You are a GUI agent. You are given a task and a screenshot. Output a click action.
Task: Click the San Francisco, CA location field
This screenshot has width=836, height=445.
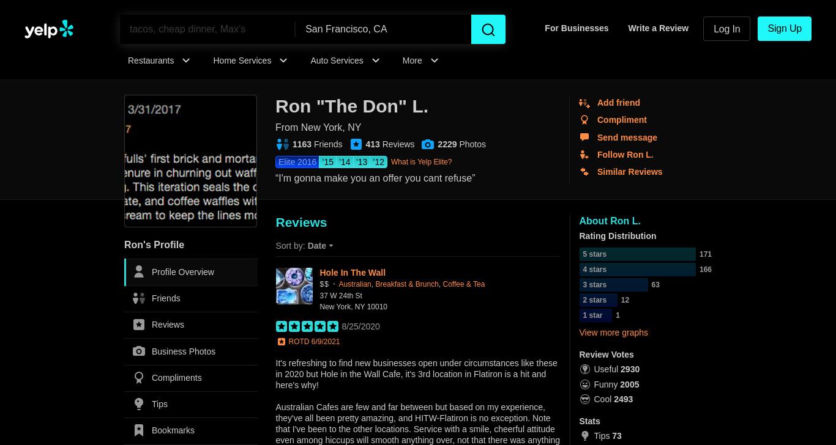click(383, 29)
